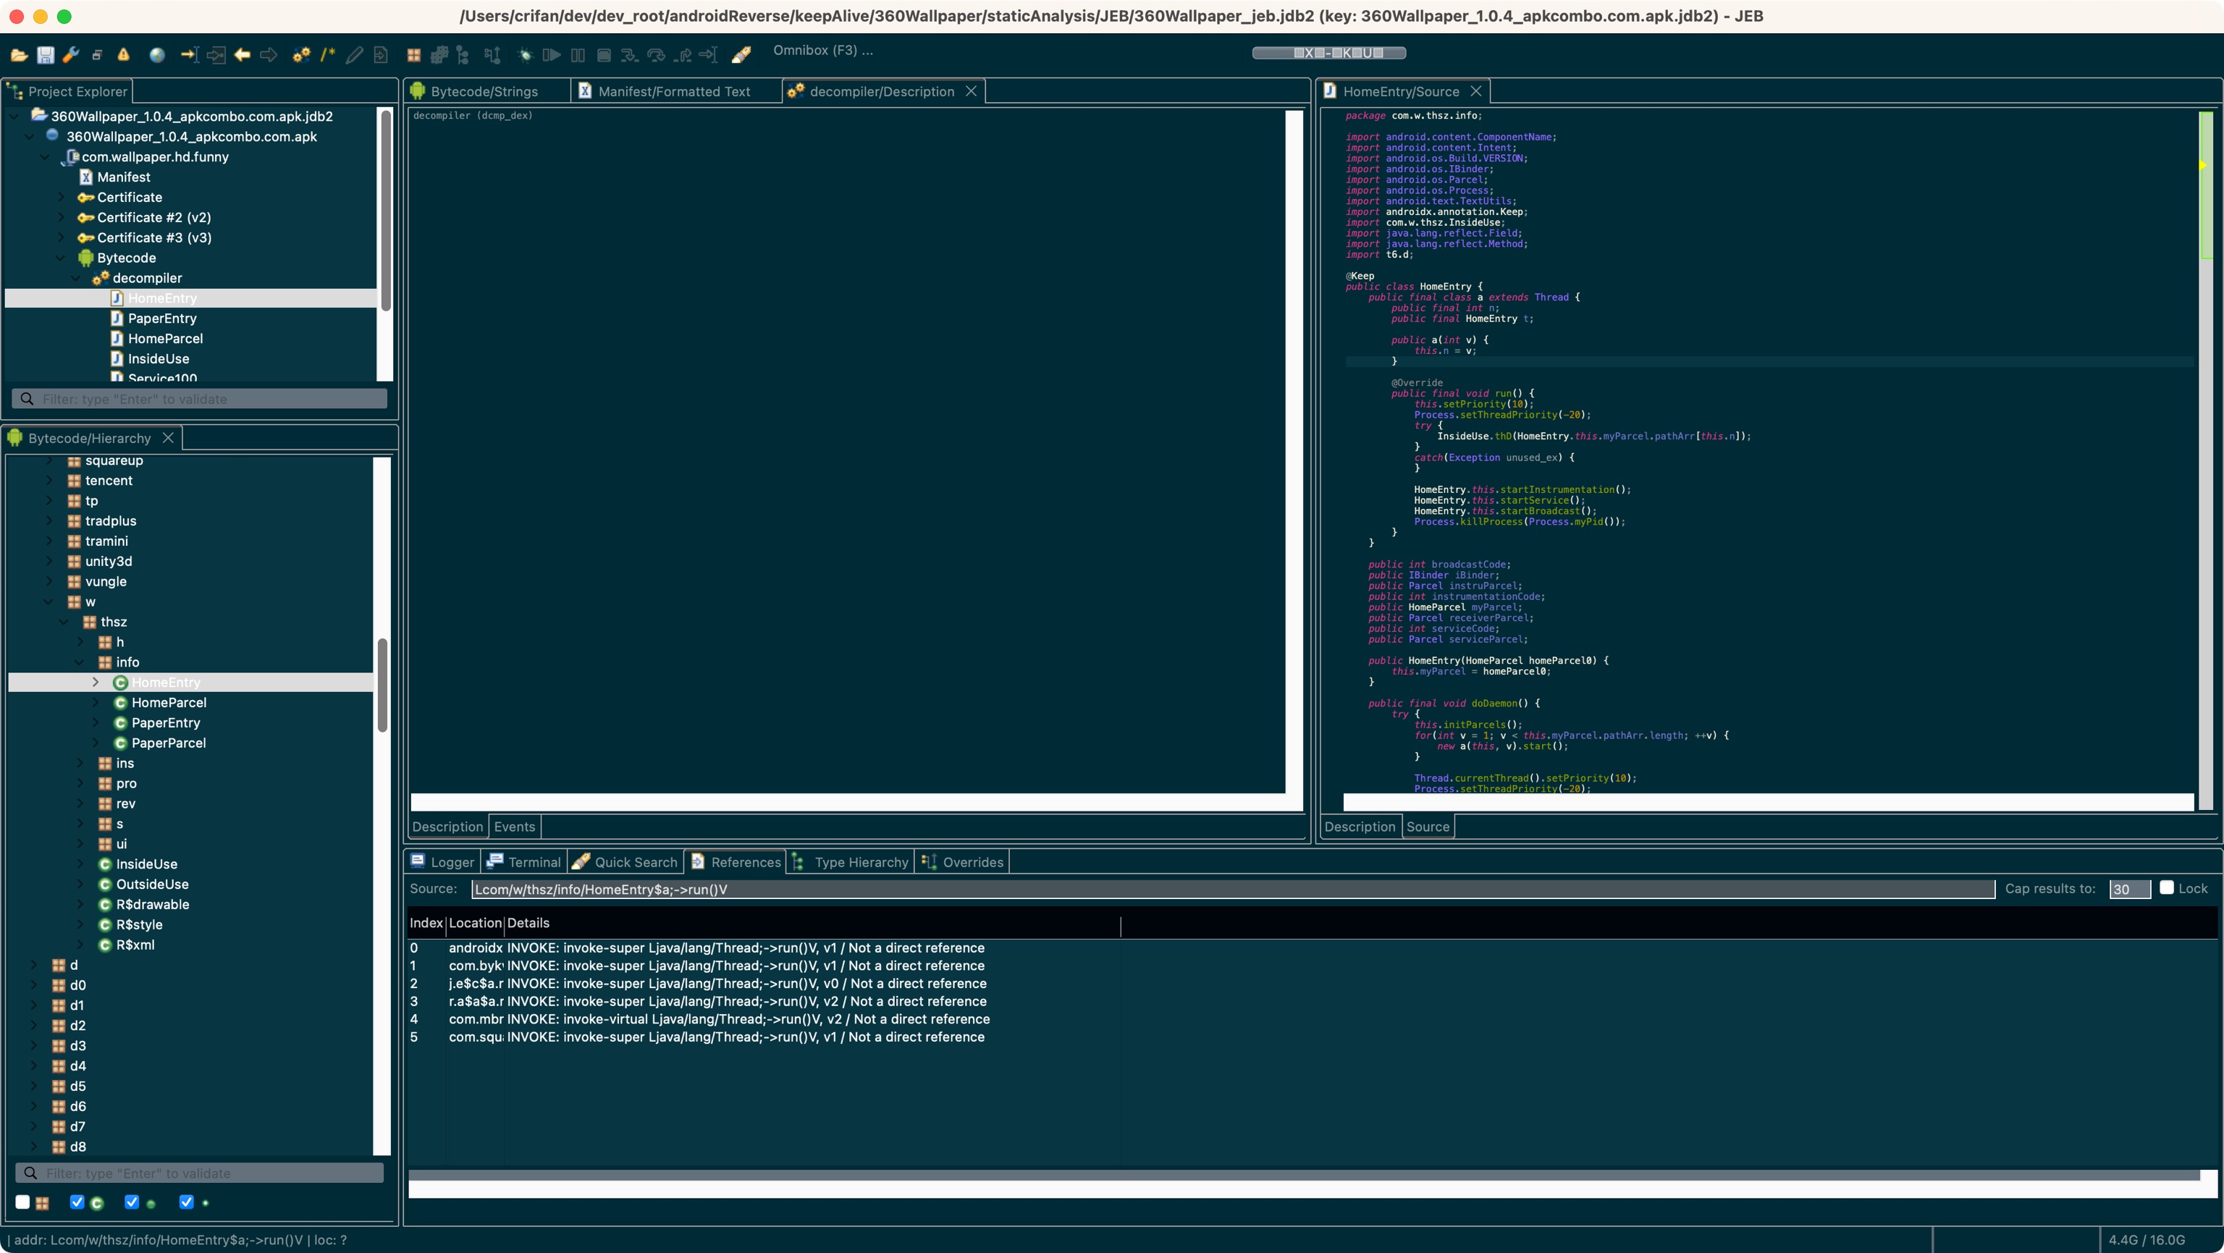Click the 4.4G / 16.0G memory indicator
This screenshot has width=2224, height=1253.
[x=2147, y=1239]
